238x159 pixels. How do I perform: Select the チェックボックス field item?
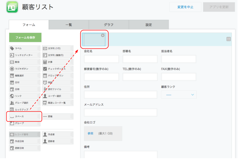[57, 69]
